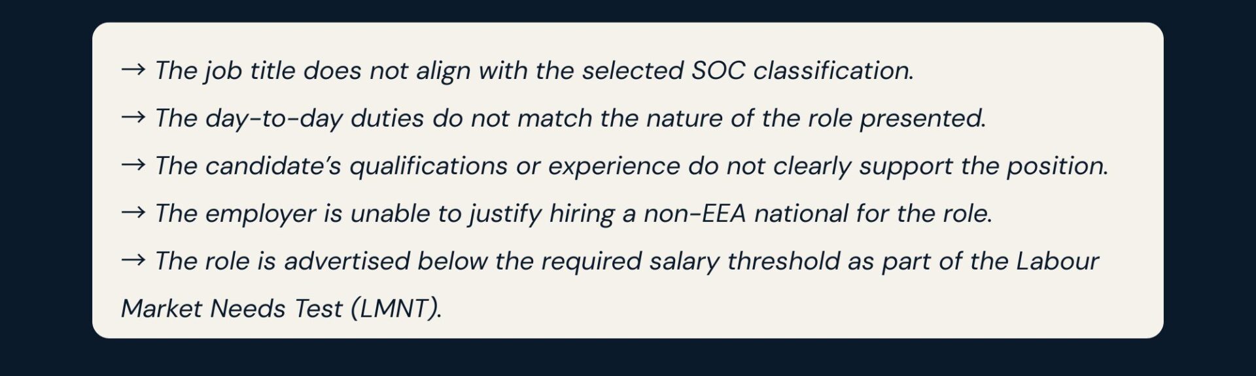Click the day-to-day duties sentence
This screenshot has width=1256, height=376.
[x=569, y=118]
